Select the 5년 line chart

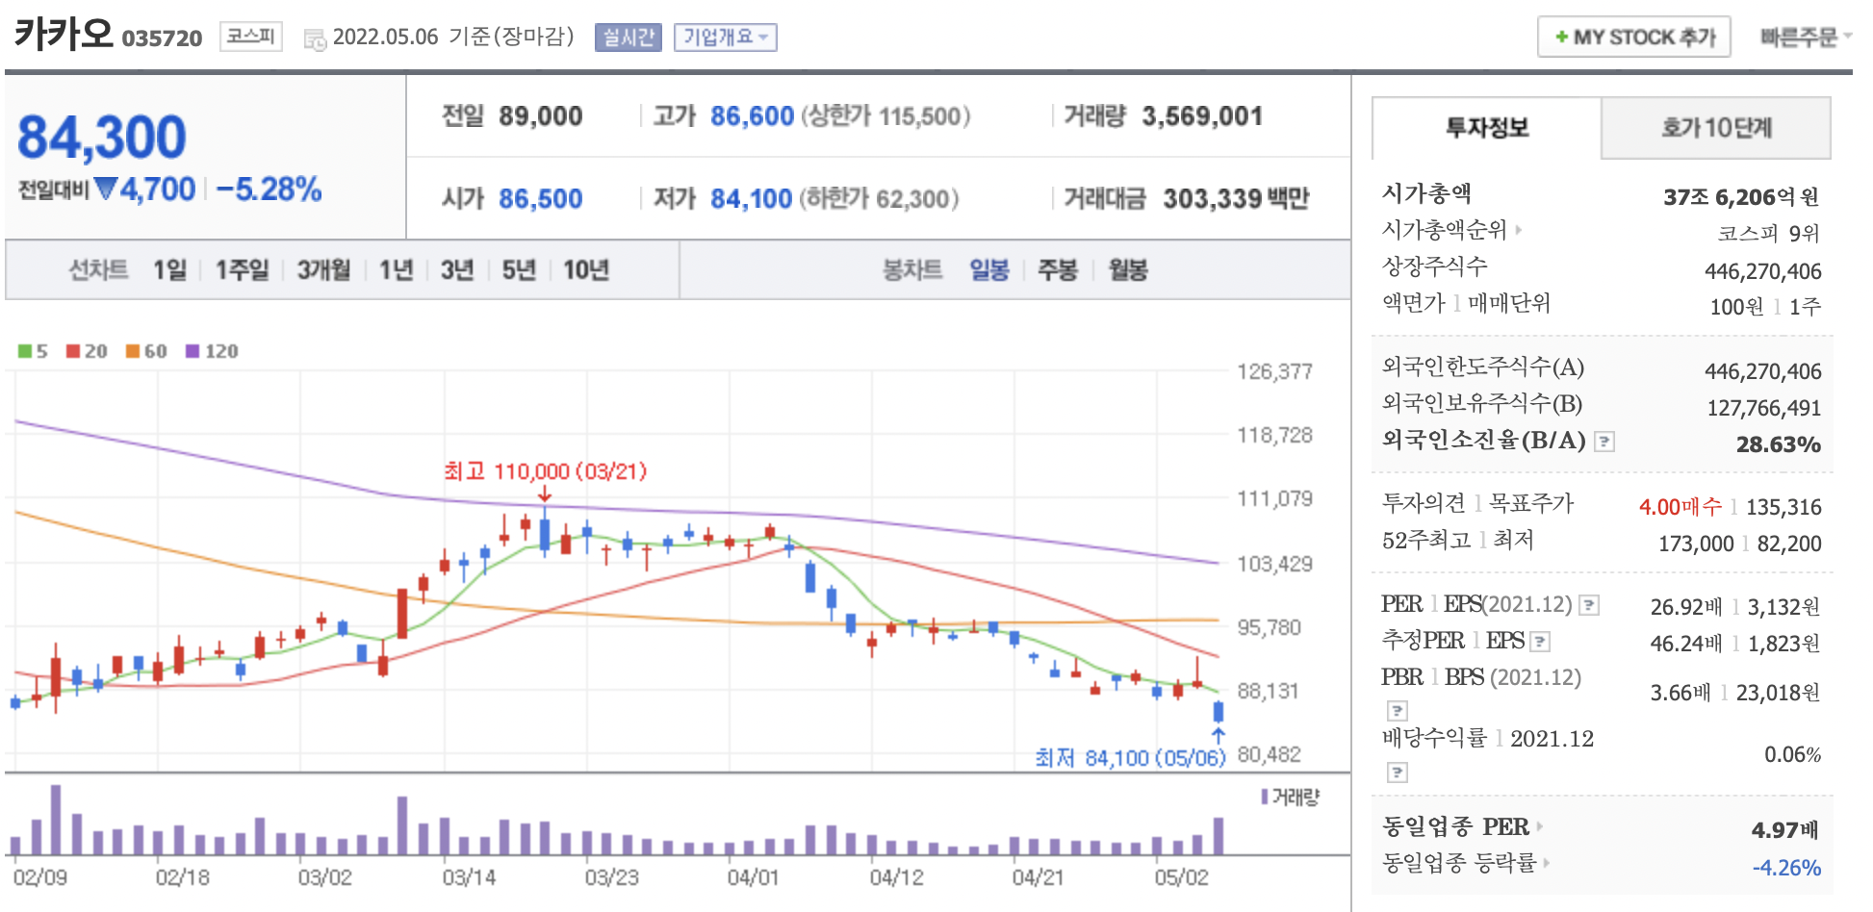point(519,270)
